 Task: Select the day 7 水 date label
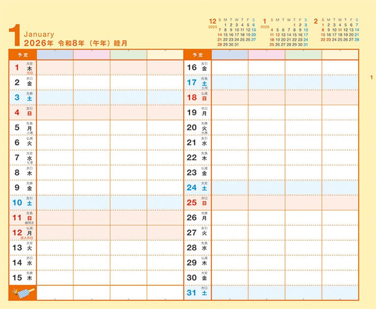coord(23,157)
